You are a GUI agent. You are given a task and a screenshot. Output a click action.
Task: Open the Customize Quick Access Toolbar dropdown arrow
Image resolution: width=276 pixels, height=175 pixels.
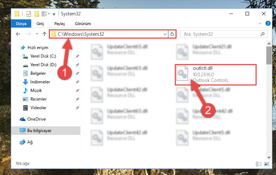tap(54, 14)
